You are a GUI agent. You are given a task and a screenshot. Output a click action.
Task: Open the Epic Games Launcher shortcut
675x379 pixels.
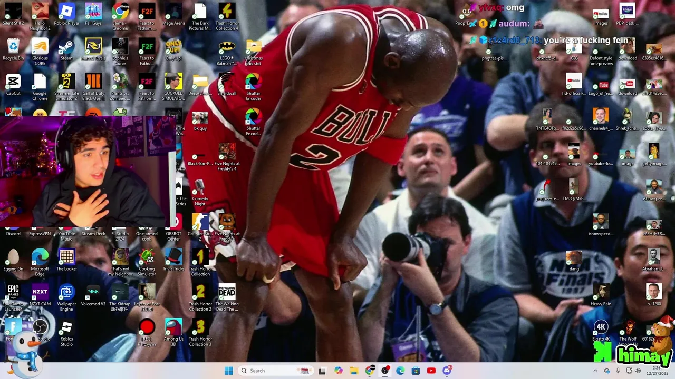pos(13,297)
